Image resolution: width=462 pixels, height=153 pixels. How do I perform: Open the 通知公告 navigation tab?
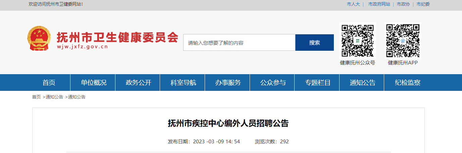coord(362,83)
